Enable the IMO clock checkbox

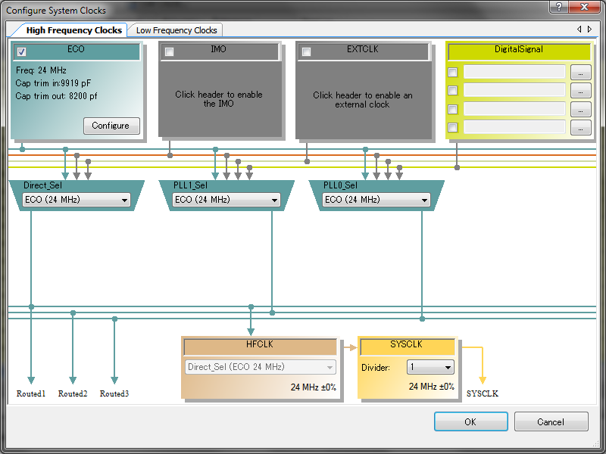point(169,51)
